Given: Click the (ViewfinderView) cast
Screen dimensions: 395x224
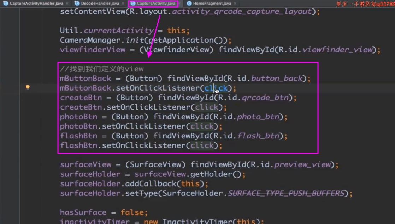Looking at the screenshot, I should click(x=176, y=50).
